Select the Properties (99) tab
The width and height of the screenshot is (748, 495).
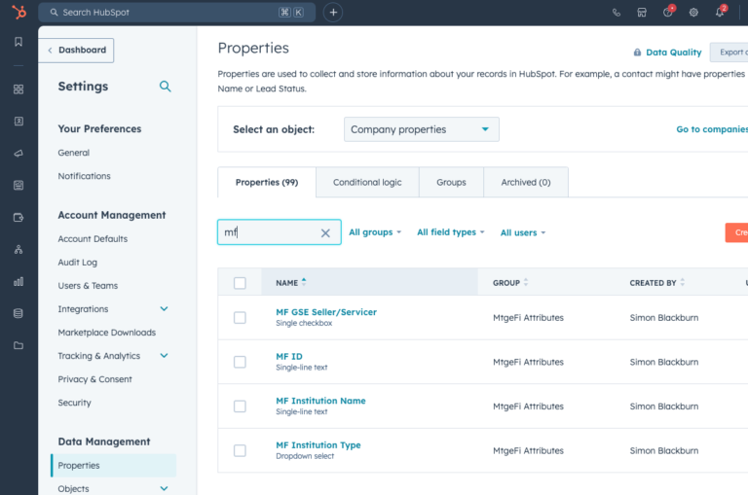tap(267, 183)
